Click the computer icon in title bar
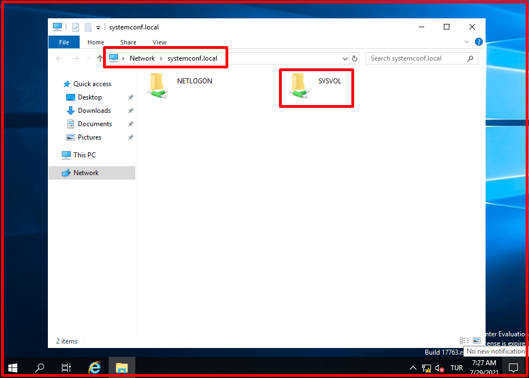The height and width of the screenshot is (378, 529). 57,27
